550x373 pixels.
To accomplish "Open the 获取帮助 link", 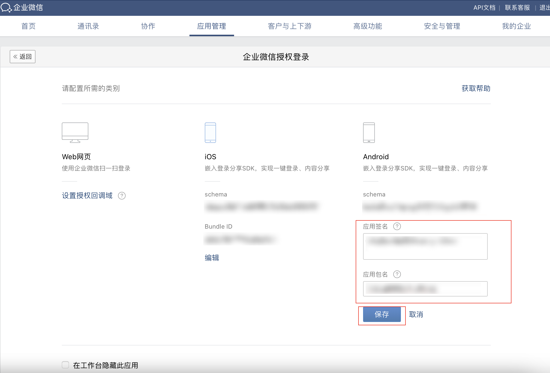I will pos(476,88).
